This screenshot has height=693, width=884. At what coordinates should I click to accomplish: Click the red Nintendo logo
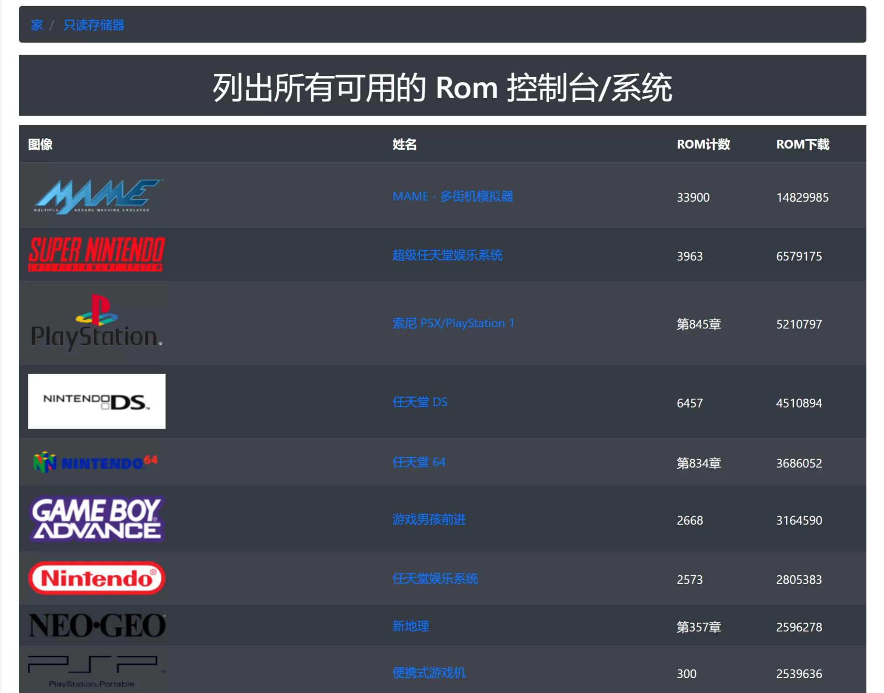96,578
